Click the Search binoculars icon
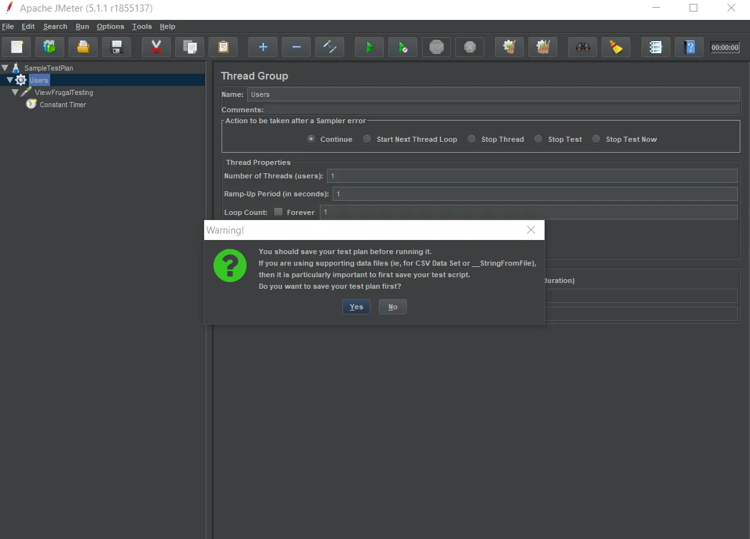750x539 pixels. [582, 47]
